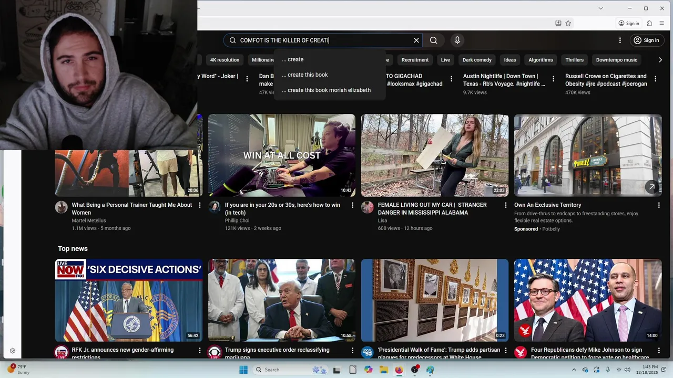673x378 pixels.
Task: Open options for 'FEMALE LIVING OUT MY CAR' video
Action: (x=506, y=205)
